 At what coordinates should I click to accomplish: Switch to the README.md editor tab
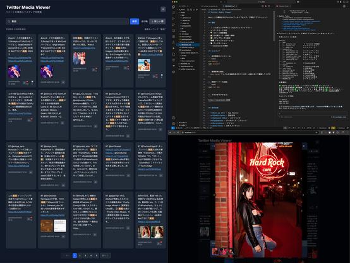coord(230,6)
